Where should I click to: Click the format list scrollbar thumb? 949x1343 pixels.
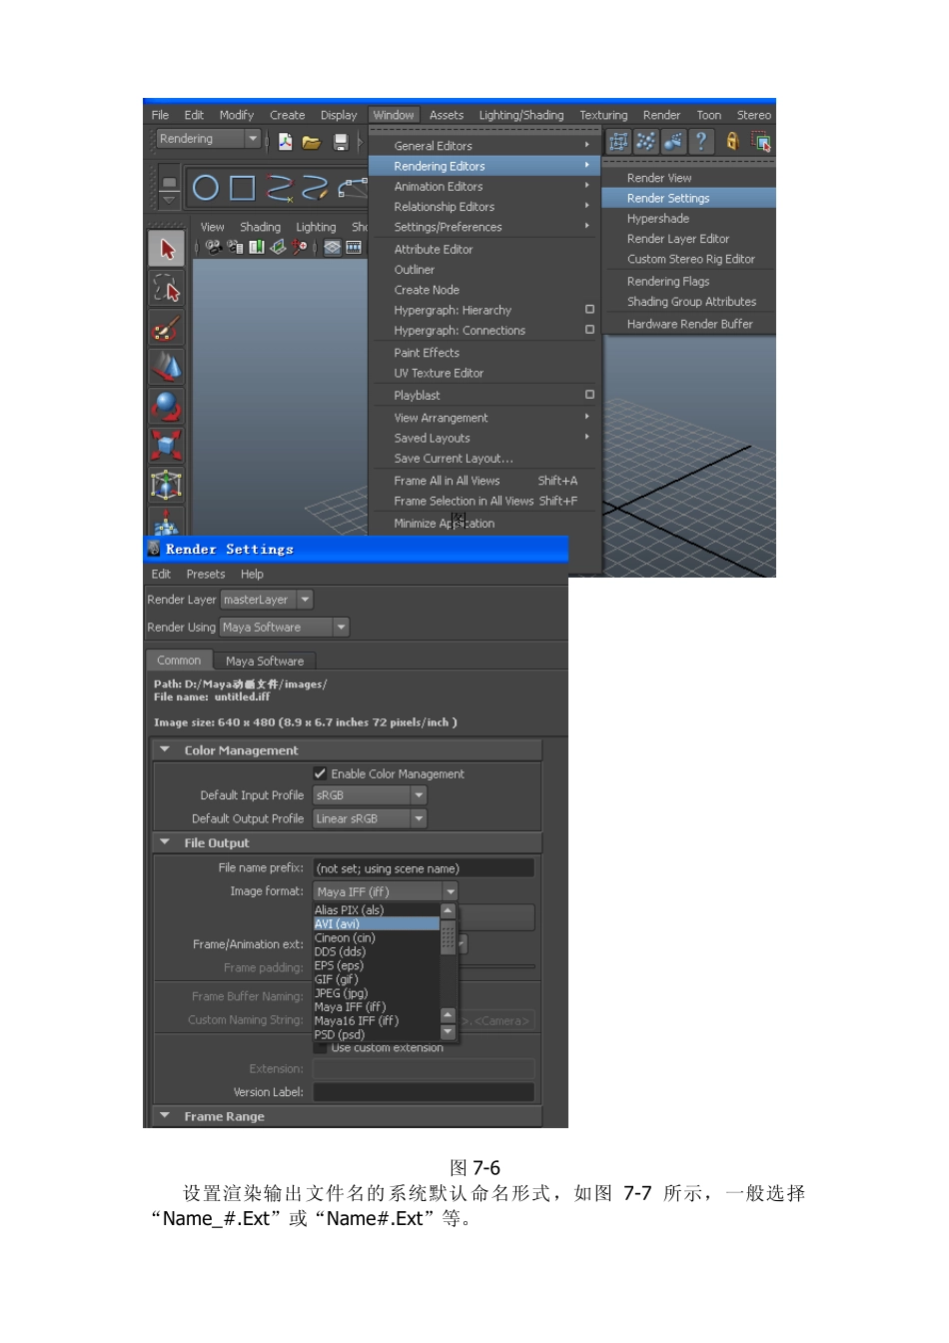[448, 935]
